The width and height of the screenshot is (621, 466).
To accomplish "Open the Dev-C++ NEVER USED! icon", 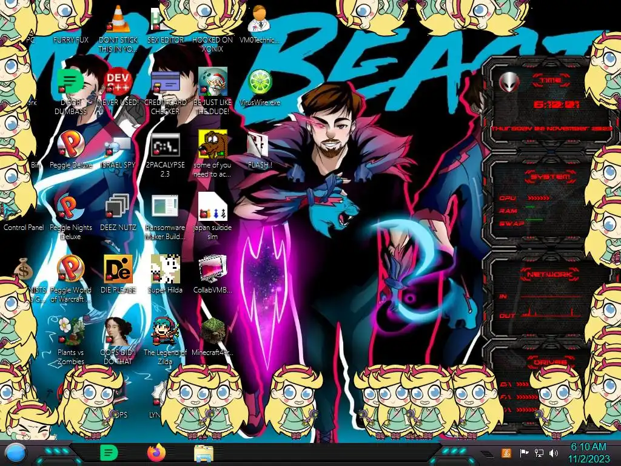I will coord(118,87).
